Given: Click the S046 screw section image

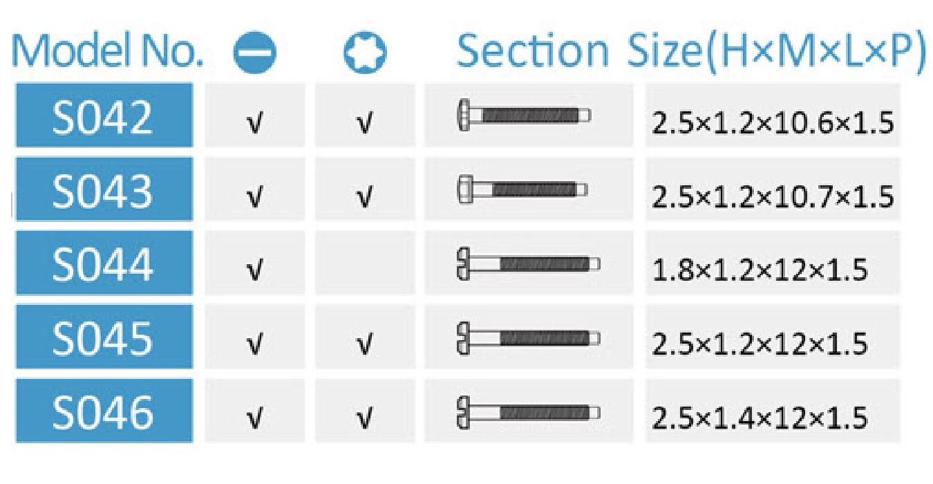Looking at the screenshot, I should pyautogui.click(x=528, y=412).
